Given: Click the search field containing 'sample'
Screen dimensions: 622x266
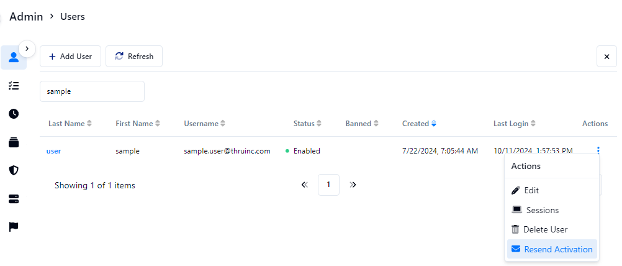Looking at the screenshot, I should (92, 91).
